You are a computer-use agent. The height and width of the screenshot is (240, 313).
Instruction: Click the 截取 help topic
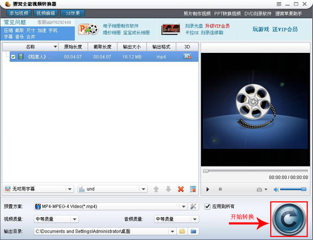click(19, 30)
